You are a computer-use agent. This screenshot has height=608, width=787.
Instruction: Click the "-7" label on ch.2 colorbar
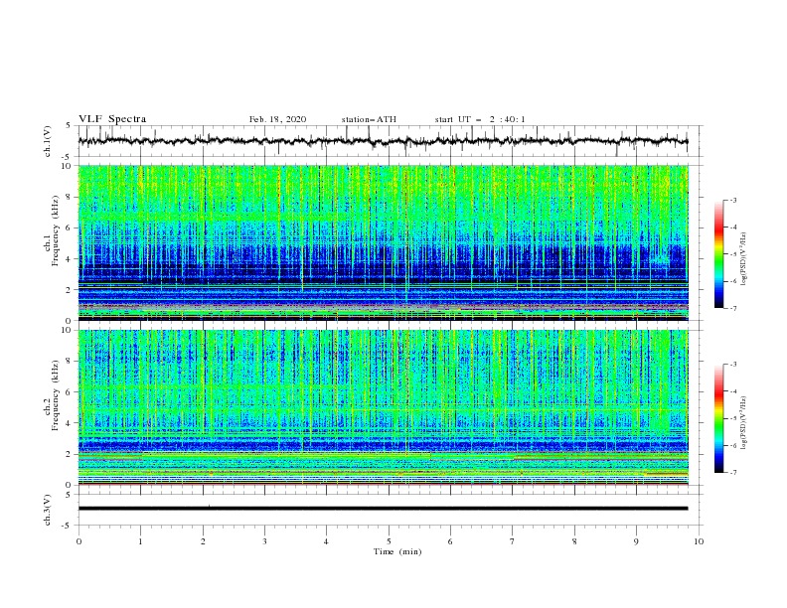coord(732,473)
